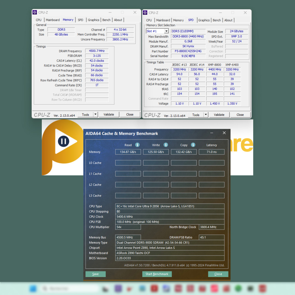Click North Bridge Clock value 3800.4 MHz
Viewport: 295px width, 295px height.
point(211,227)
